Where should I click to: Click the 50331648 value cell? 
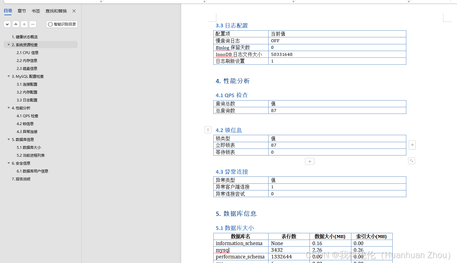click(337, 54)
